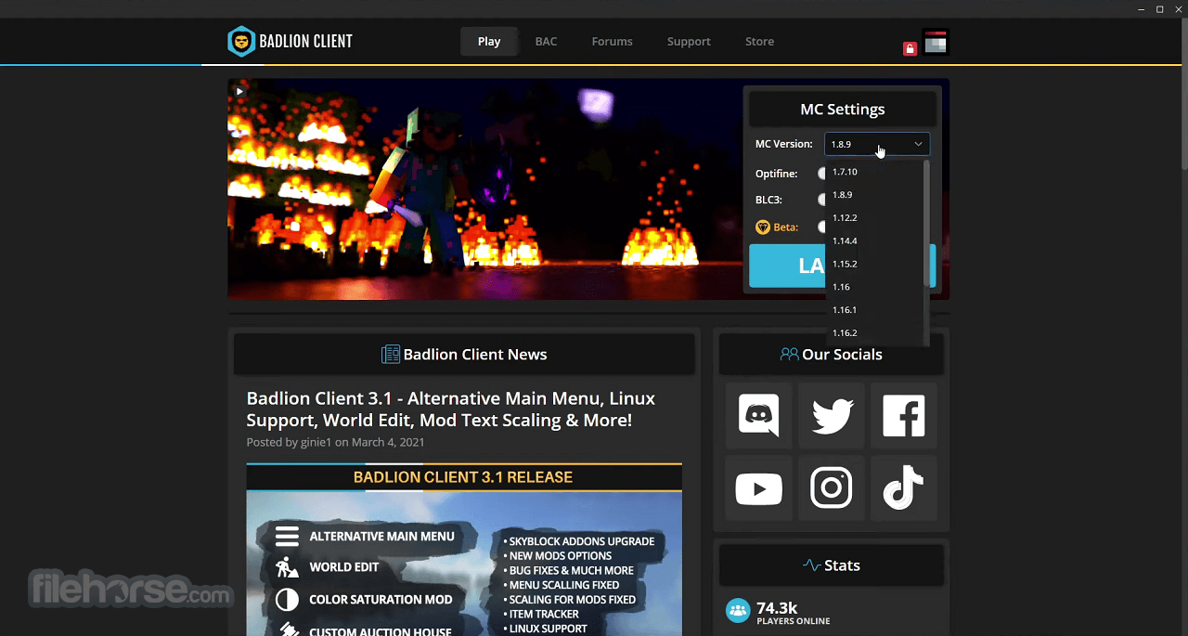Click the red unlocked padlock icon

[x=910, y=48]
